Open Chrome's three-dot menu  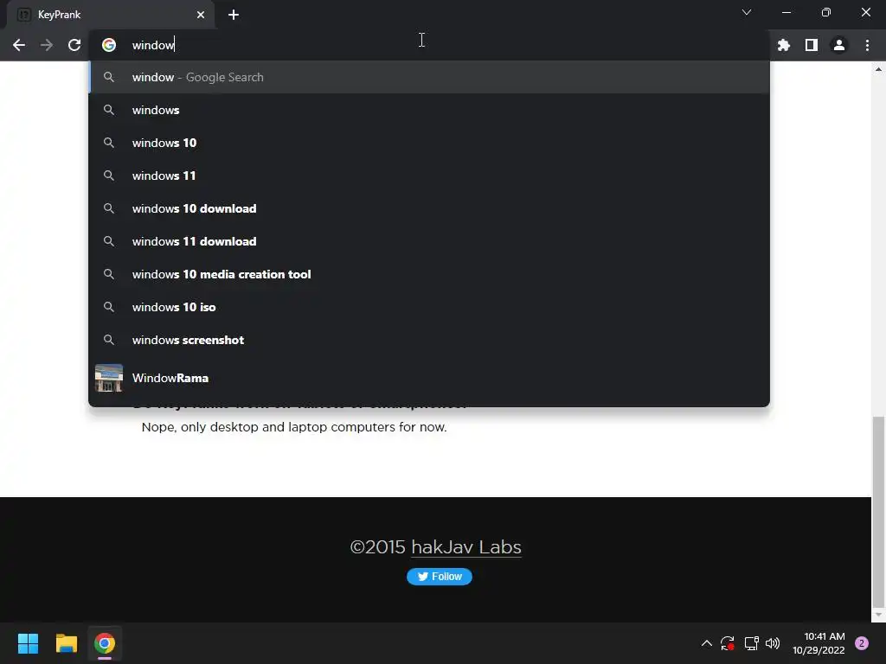click(x=867, y=45)
